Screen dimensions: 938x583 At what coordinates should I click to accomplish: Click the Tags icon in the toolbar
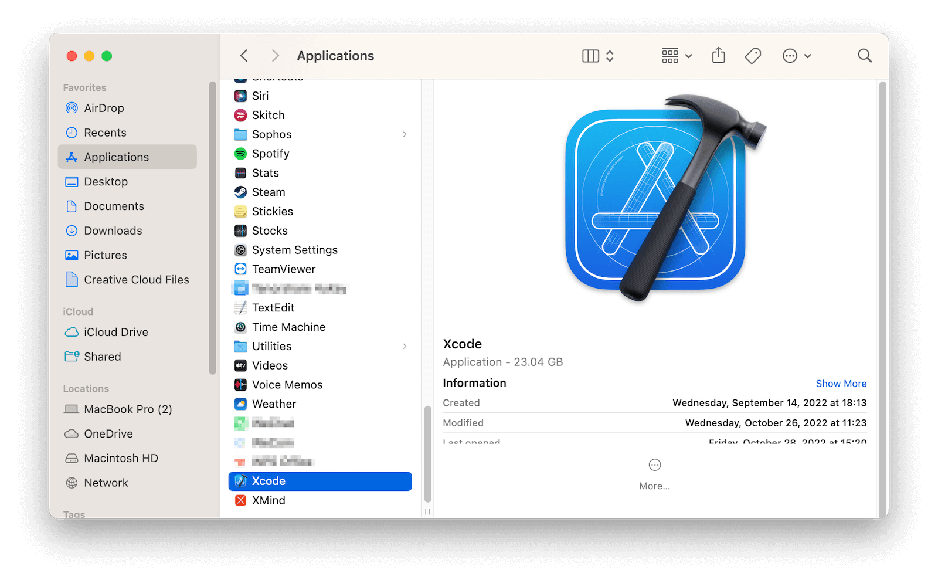tap(753, 55)
